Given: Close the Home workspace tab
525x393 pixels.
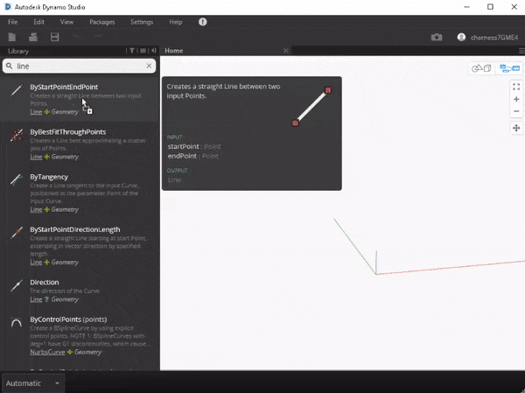Looking at the screenshot, I should click(285, 51).
